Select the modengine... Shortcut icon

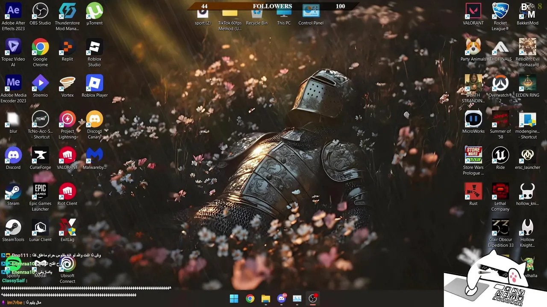(x=527, y=125)
